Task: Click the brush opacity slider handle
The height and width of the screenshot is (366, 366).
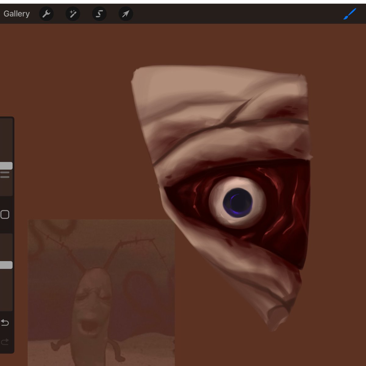Action: tap(6, 265)
